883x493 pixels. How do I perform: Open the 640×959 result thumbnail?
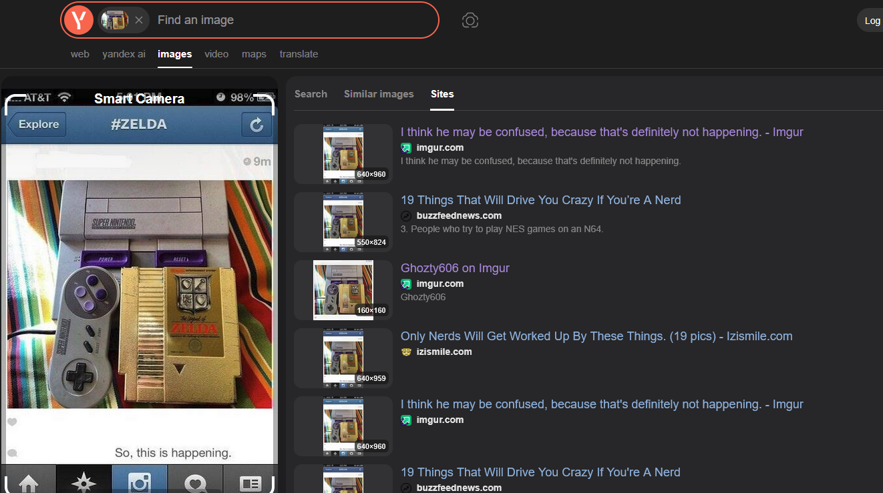[x=343, y=358]
